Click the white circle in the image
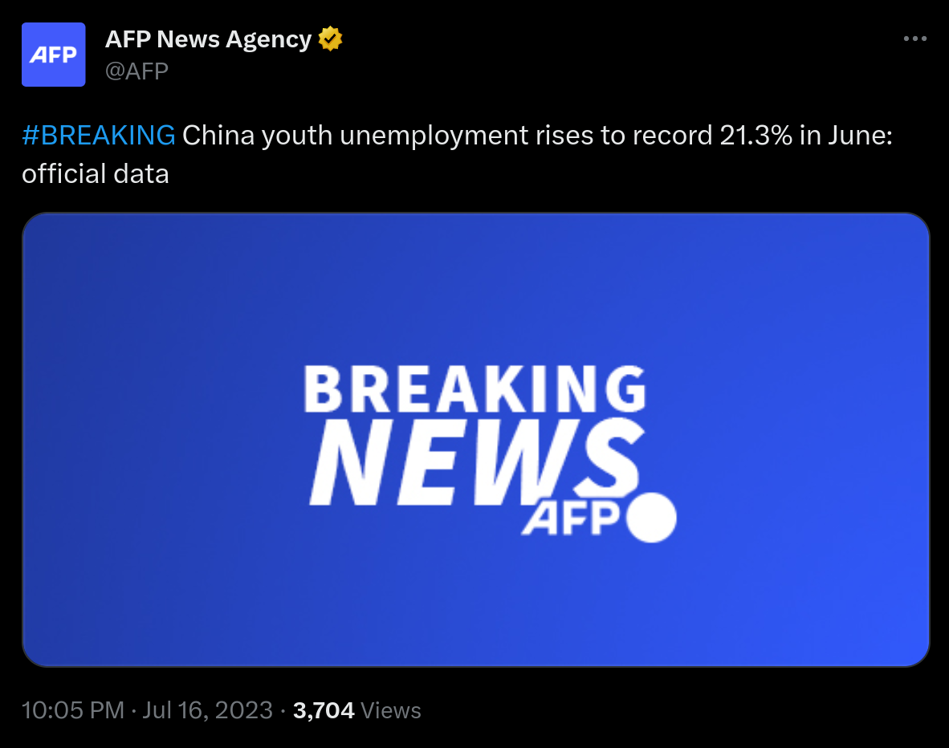The image size is (949, 748). pyautogui.click(x=650, y=517)
